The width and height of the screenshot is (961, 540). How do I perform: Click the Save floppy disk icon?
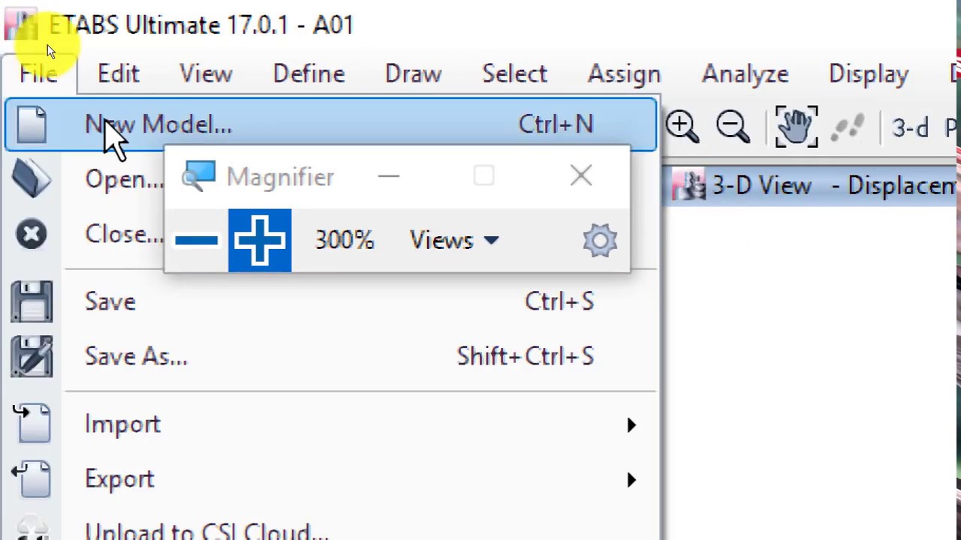click(x=32, y=301)
